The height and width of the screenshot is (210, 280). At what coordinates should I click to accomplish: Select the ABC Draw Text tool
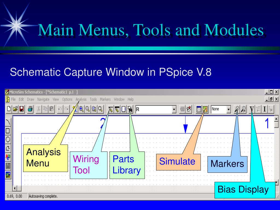(8, 157)
